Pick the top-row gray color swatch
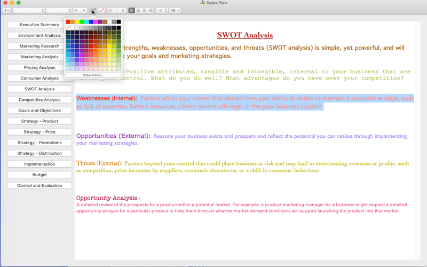427x267 pixels. click(114, 22)
